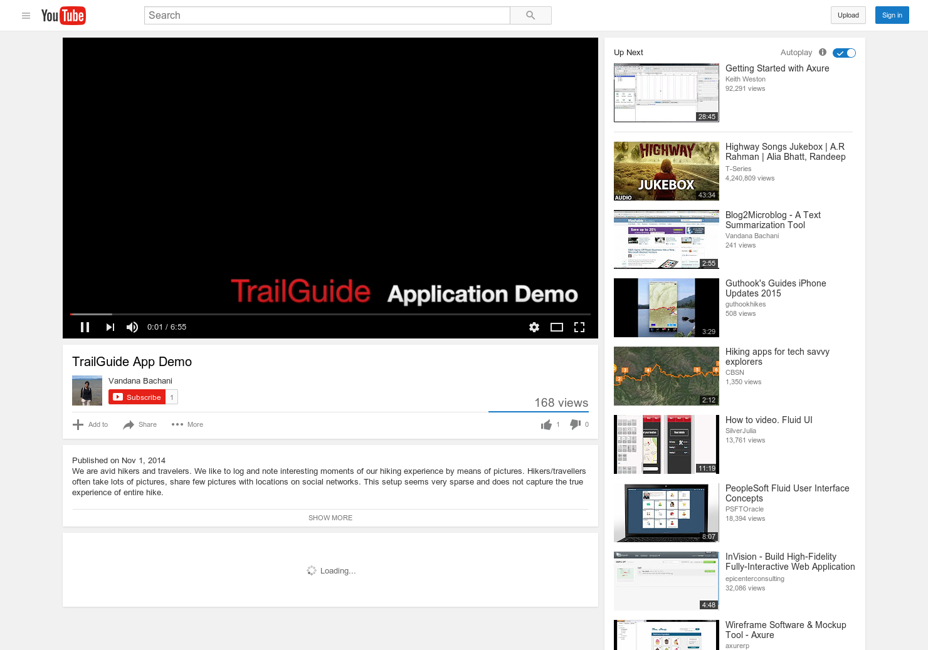Click Add to playlist option
The height and width of the screenshot is (650, 928).
point(90,424)
